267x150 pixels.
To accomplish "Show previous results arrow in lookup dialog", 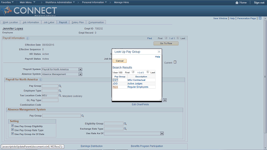I will click(x=133, y=72).
